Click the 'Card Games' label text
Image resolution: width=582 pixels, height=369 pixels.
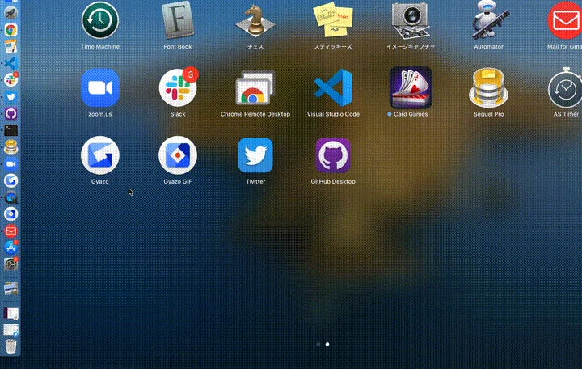[411, 114]
